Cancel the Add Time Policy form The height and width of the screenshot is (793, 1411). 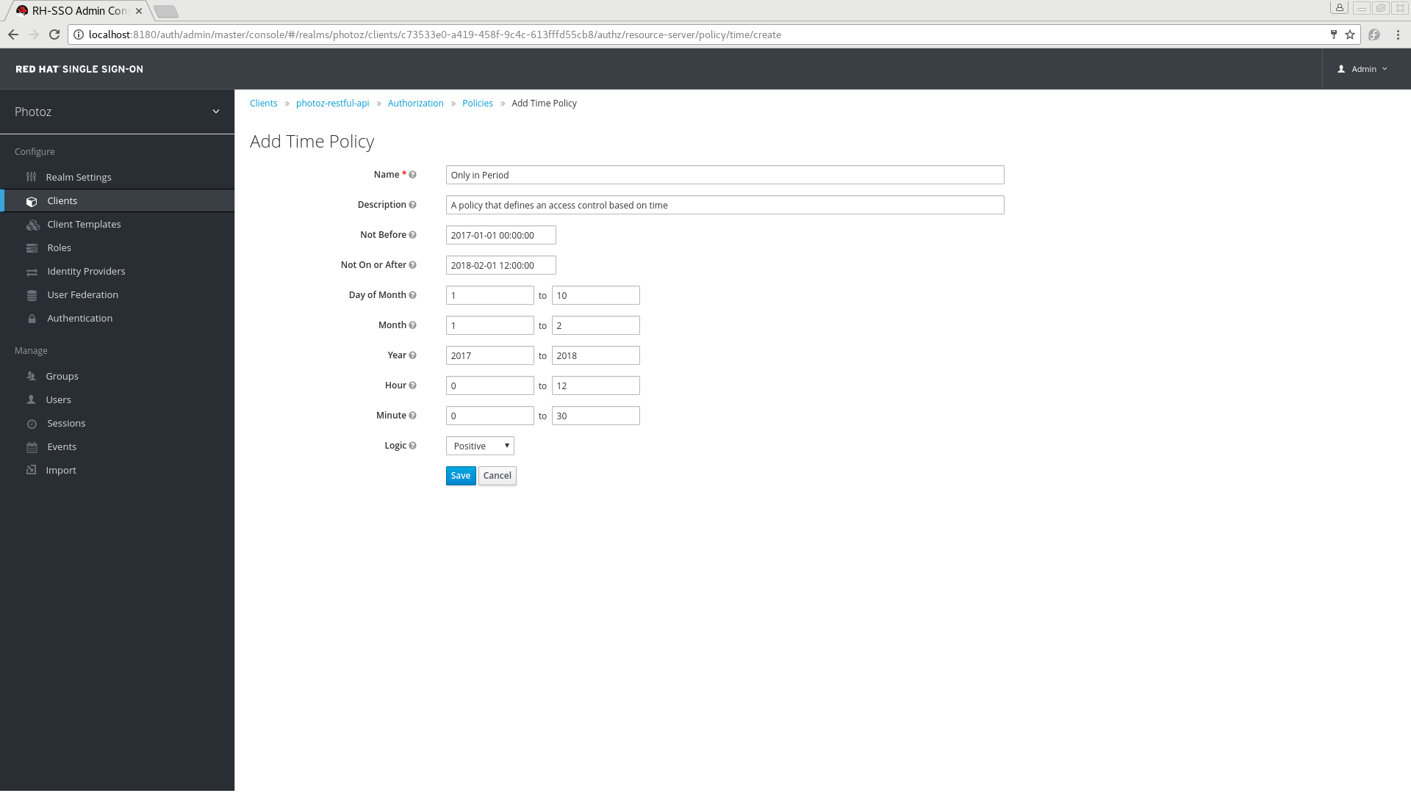pyautogui.click(x=497, y=475)
